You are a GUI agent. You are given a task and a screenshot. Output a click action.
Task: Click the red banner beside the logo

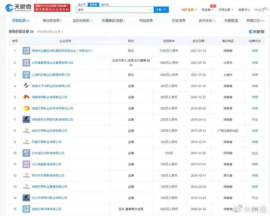click(x=52, y=8)
